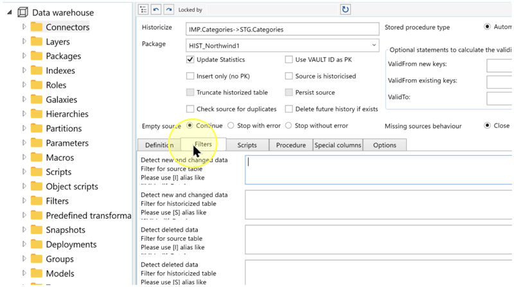
Task: Click the Filters folder icon in tree
Action: (37, 201)
